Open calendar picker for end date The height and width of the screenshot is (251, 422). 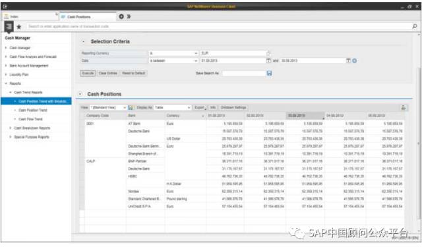coord(348,61)
